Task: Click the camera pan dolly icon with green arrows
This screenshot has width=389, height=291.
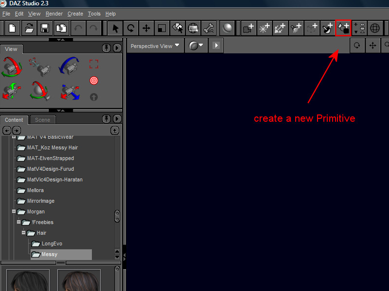Action: click(11, 91)
